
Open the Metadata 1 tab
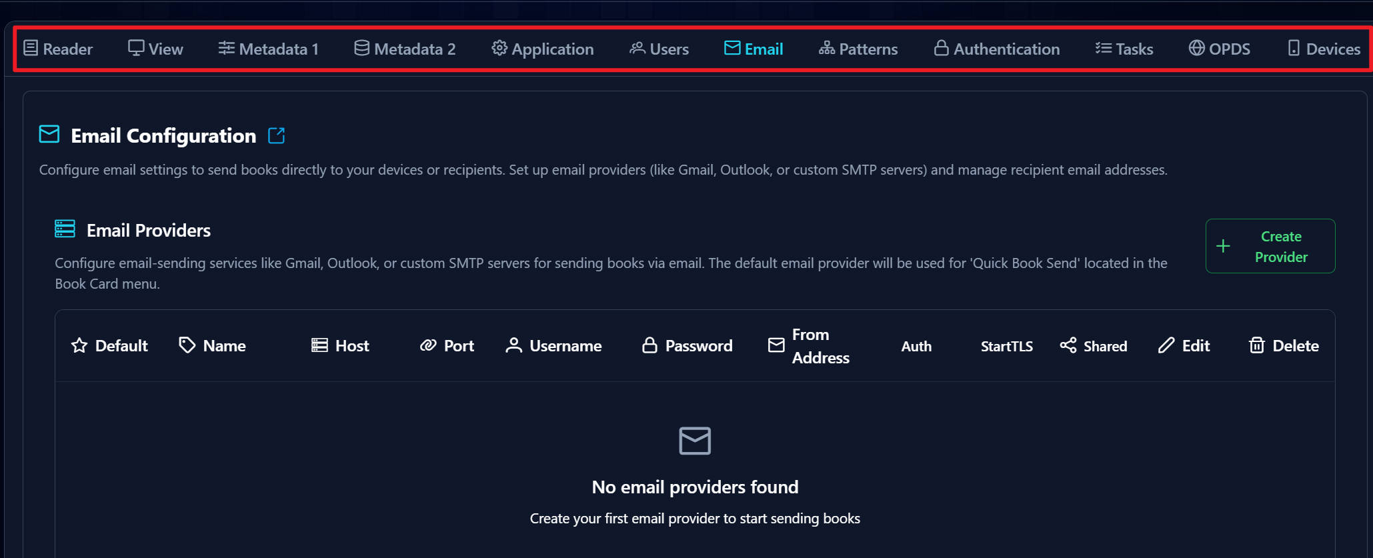(x=269, y=49)
